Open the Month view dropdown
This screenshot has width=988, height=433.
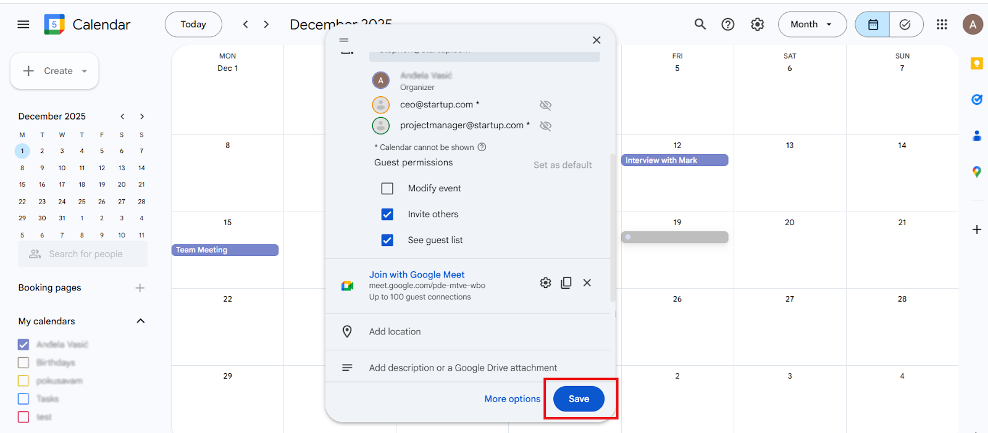[811, 25]
